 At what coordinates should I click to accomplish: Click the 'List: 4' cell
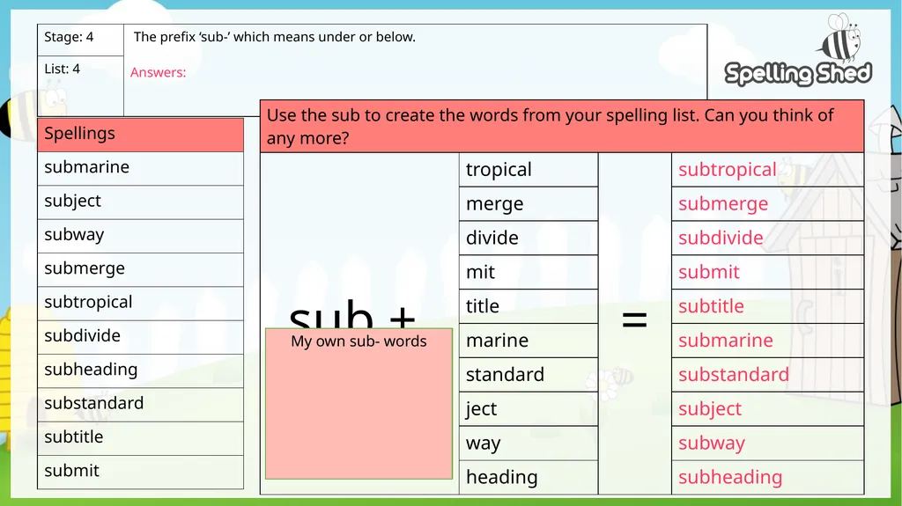pyautogui.click(x=80, y=86)
